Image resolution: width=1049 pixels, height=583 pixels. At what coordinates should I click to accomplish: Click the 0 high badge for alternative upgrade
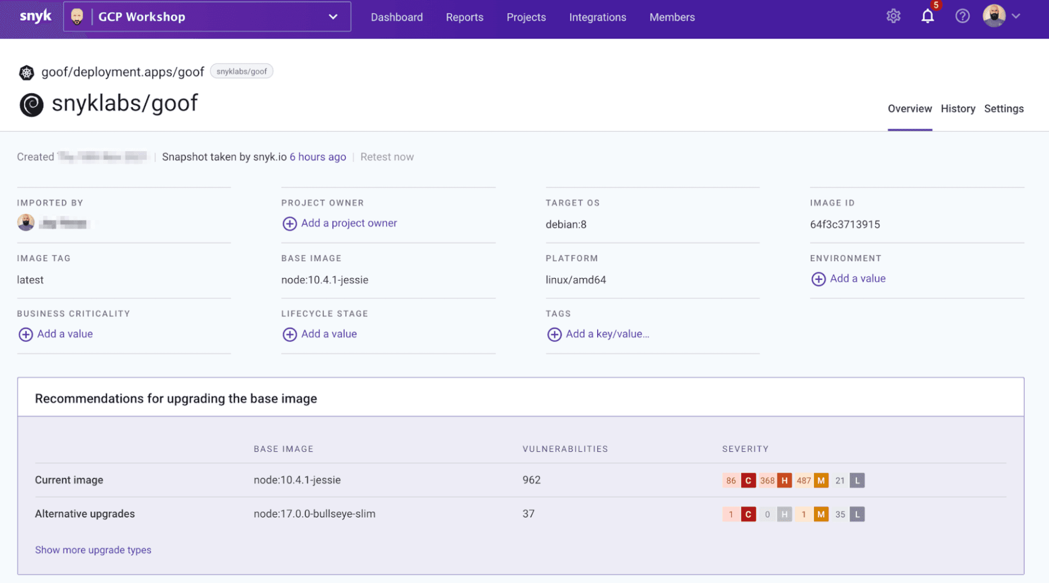point(775,514)
